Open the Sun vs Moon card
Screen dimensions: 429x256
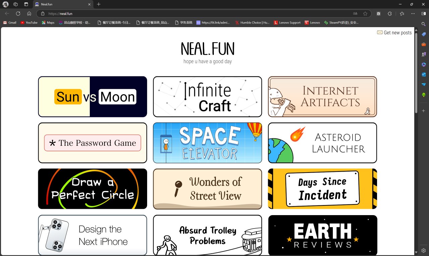(x=93, y=97)
